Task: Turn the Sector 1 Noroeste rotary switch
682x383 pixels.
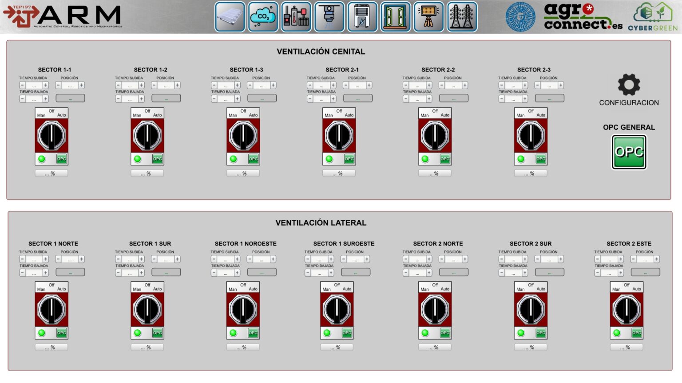Action: 243,309
